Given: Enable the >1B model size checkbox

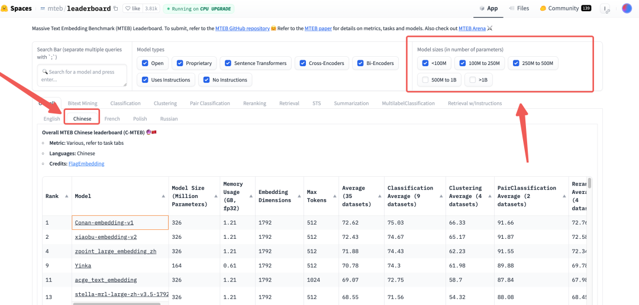Looking at the screenshot, I should tap(472, 79).
